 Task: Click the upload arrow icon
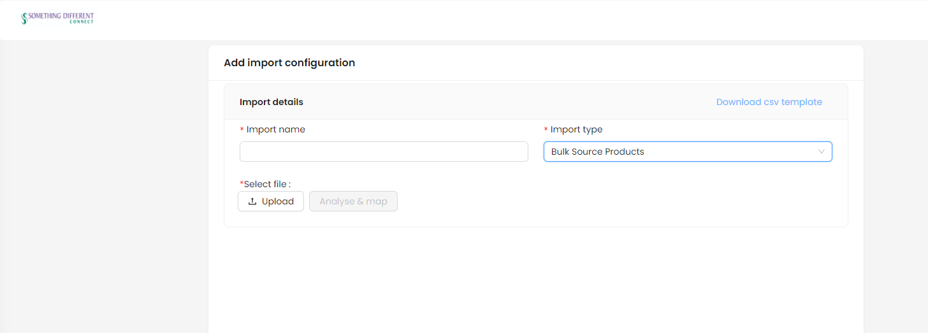point(252,201)
